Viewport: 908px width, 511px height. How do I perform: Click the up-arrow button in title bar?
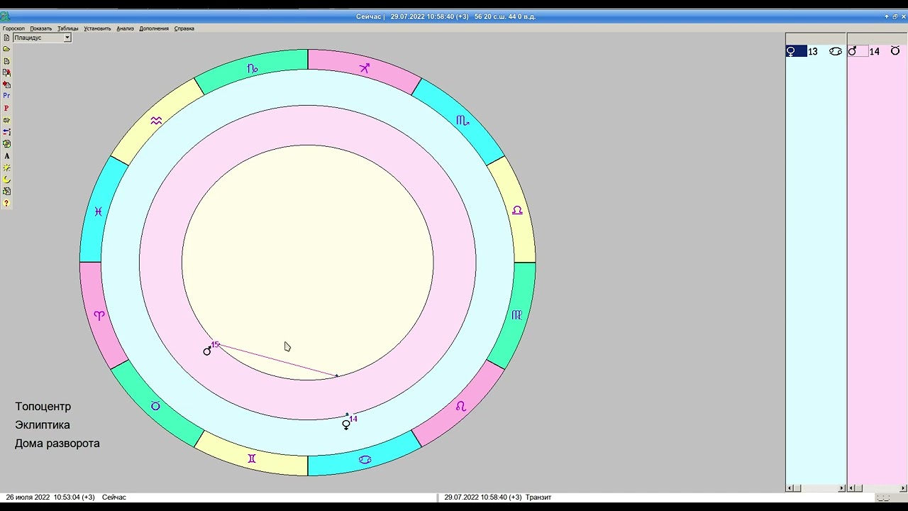(887, 16)
